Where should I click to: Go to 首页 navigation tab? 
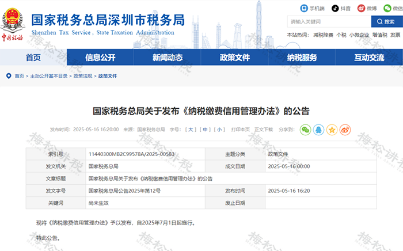tap(33, 58)
